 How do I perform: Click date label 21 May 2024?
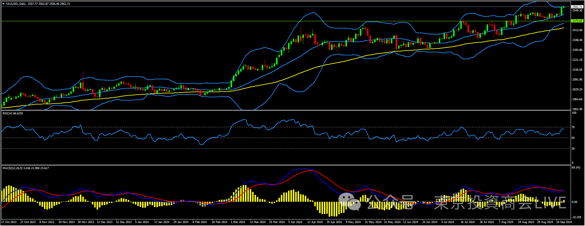click(373, 222)
